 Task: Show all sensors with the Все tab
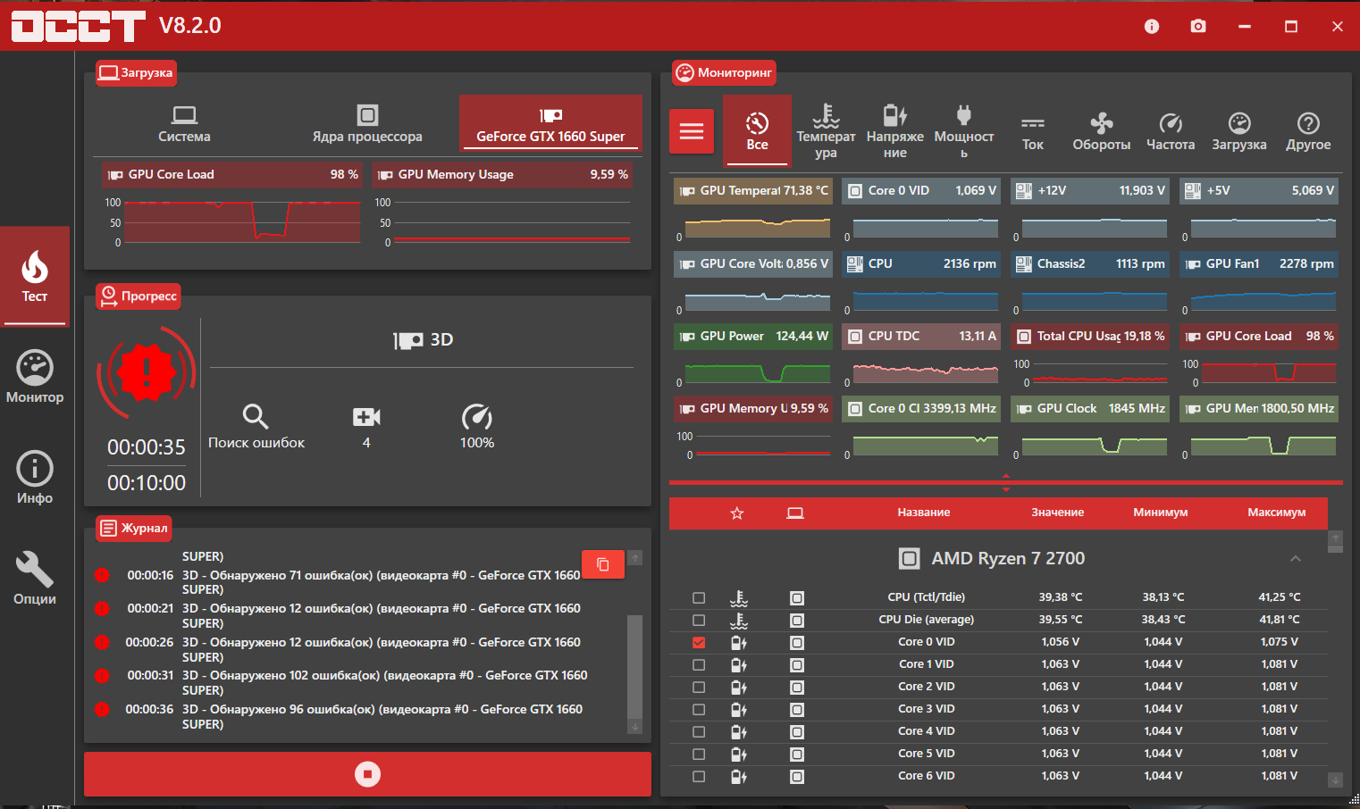pos(757,131)
